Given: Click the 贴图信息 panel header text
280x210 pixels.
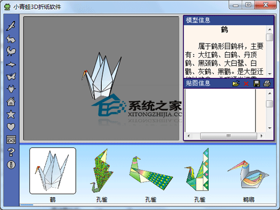Looking at the screenshot, I should click(x=198, y=83).
